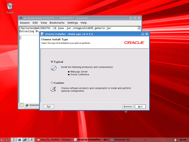Click the globe browser icon in panel
The image size is (189, 142).
7,140
